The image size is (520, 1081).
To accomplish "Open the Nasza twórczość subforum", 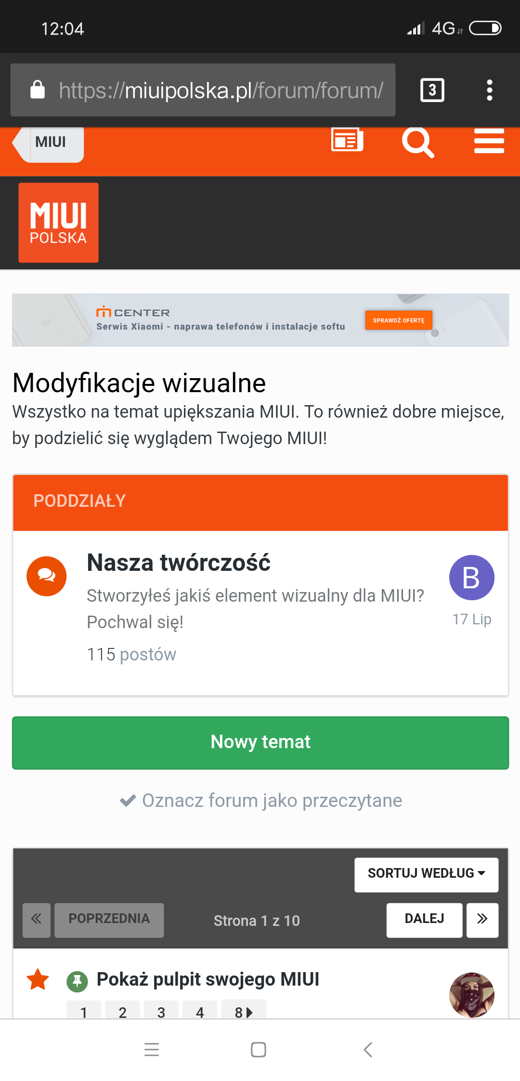I will [179, 563].
